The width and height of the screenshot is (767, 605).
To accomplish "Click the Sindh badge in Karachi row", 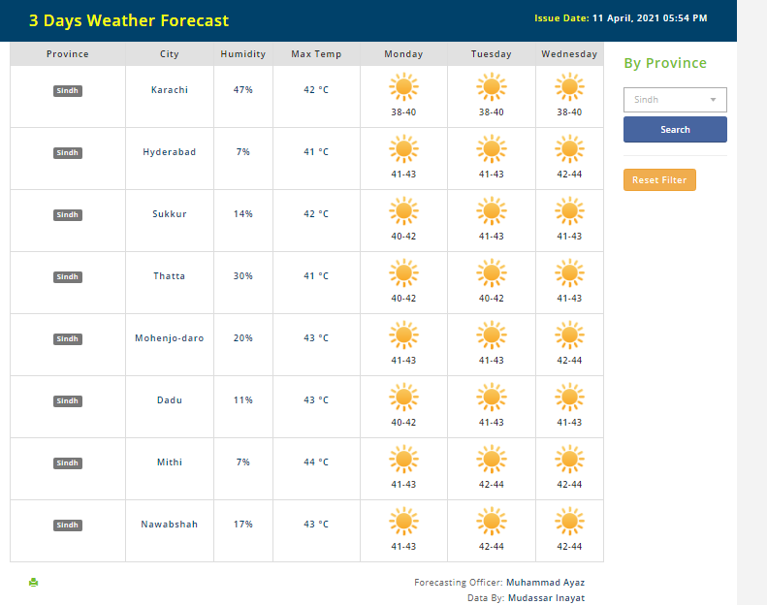I will 68,91.
